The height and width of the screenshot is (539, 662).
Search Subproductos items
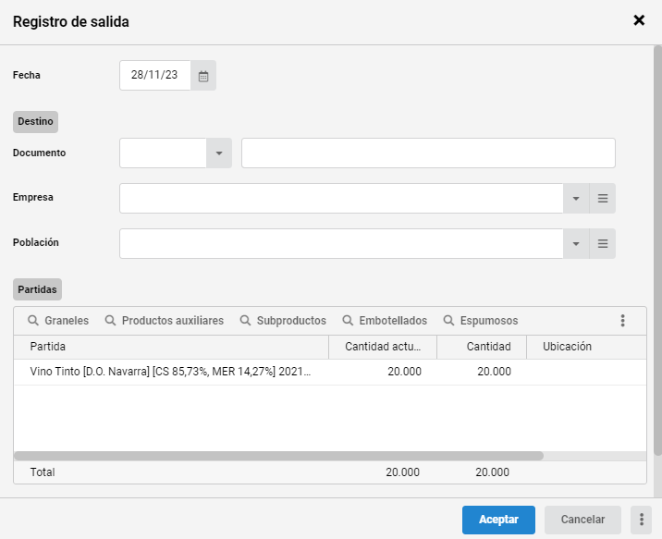(x=283, y=321)
